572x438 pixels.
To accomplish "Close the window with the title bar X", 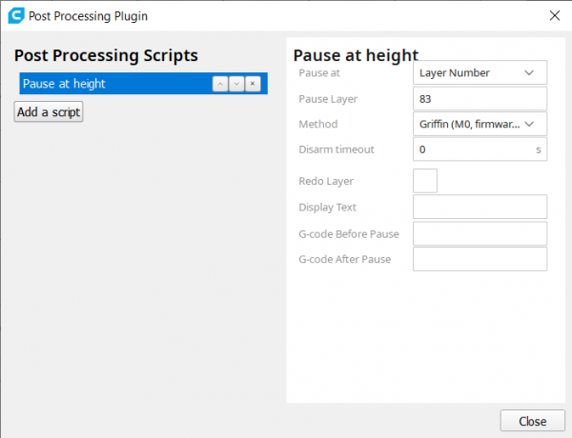I will point(555,15).
